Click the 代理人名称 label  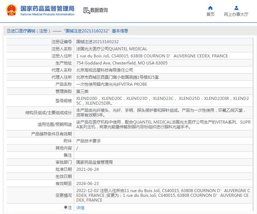[x=62, y=70]
